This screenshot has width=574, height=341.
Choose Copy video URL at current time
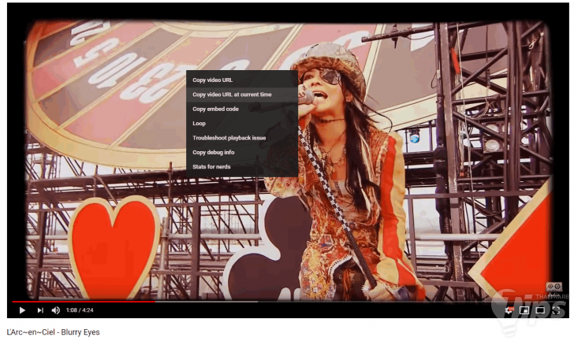[242, 95]
